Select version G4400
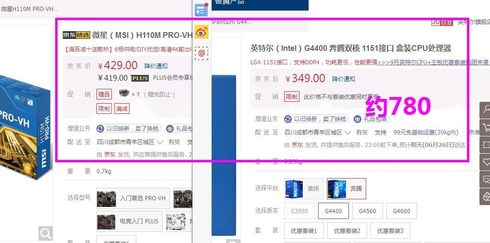 (334, 211)
